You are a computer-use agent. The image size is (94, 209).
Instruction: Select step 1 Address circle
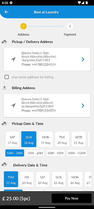(23, 26)
